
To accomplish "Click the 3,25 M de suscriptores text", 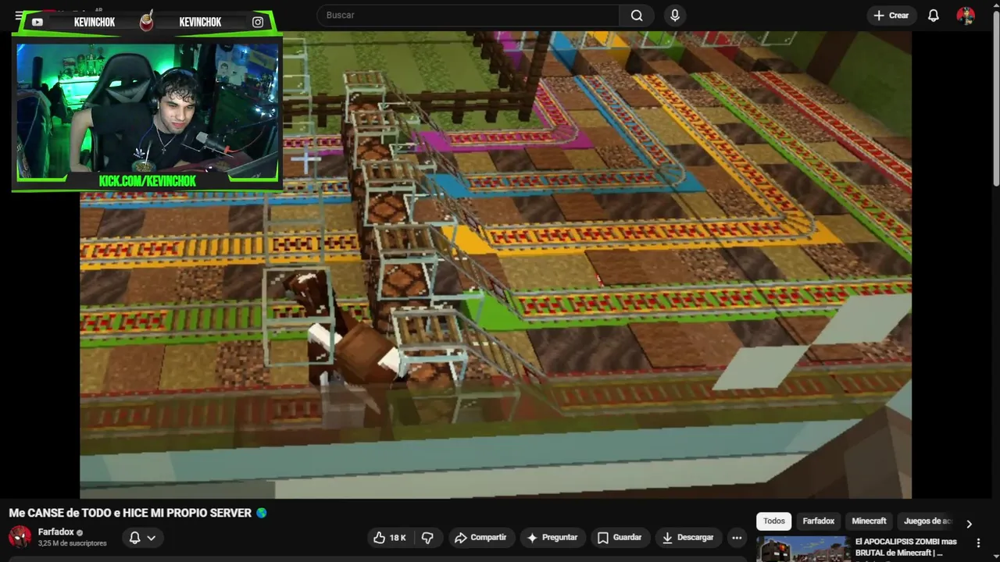I will [x=72, y=543].
